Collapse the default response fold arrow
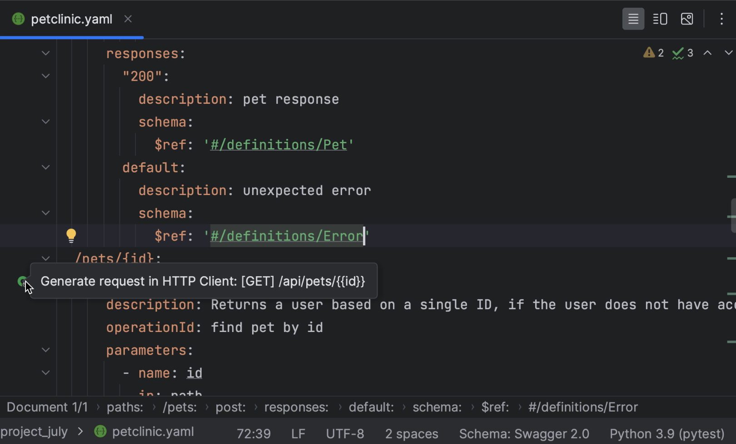 (45, 167)
